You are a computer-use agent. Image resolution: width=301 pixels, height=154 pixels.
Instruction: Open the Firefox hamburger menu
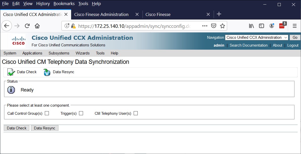click(294, 26)
